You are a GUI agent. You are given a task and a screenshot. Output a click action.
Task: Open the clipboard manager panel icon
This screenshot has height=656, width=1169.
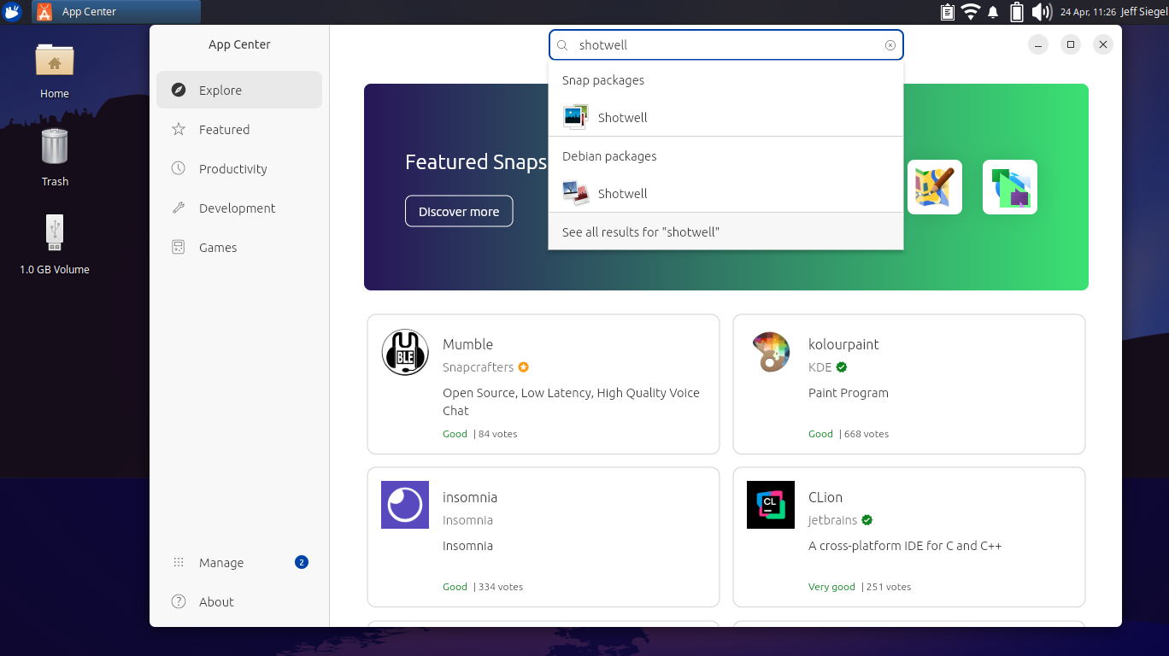click(x=947, y=12)
